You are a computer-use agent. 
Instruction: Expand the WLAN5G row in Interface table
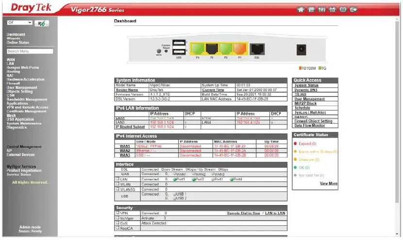[x=118, y=189]
